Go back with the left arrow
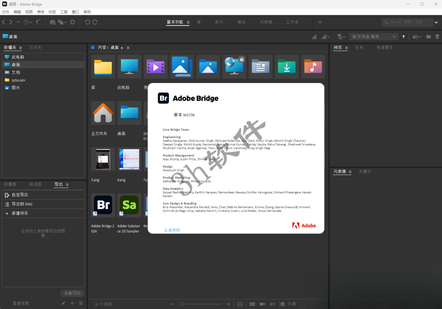This screenshot has width=442, height=309. coord(3,22)
